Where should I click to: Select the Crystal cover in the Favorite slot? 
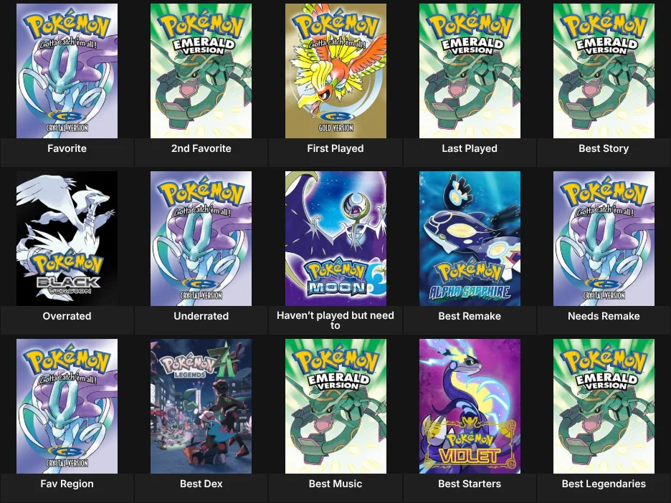pyautogui.click(x=67, y=71)
